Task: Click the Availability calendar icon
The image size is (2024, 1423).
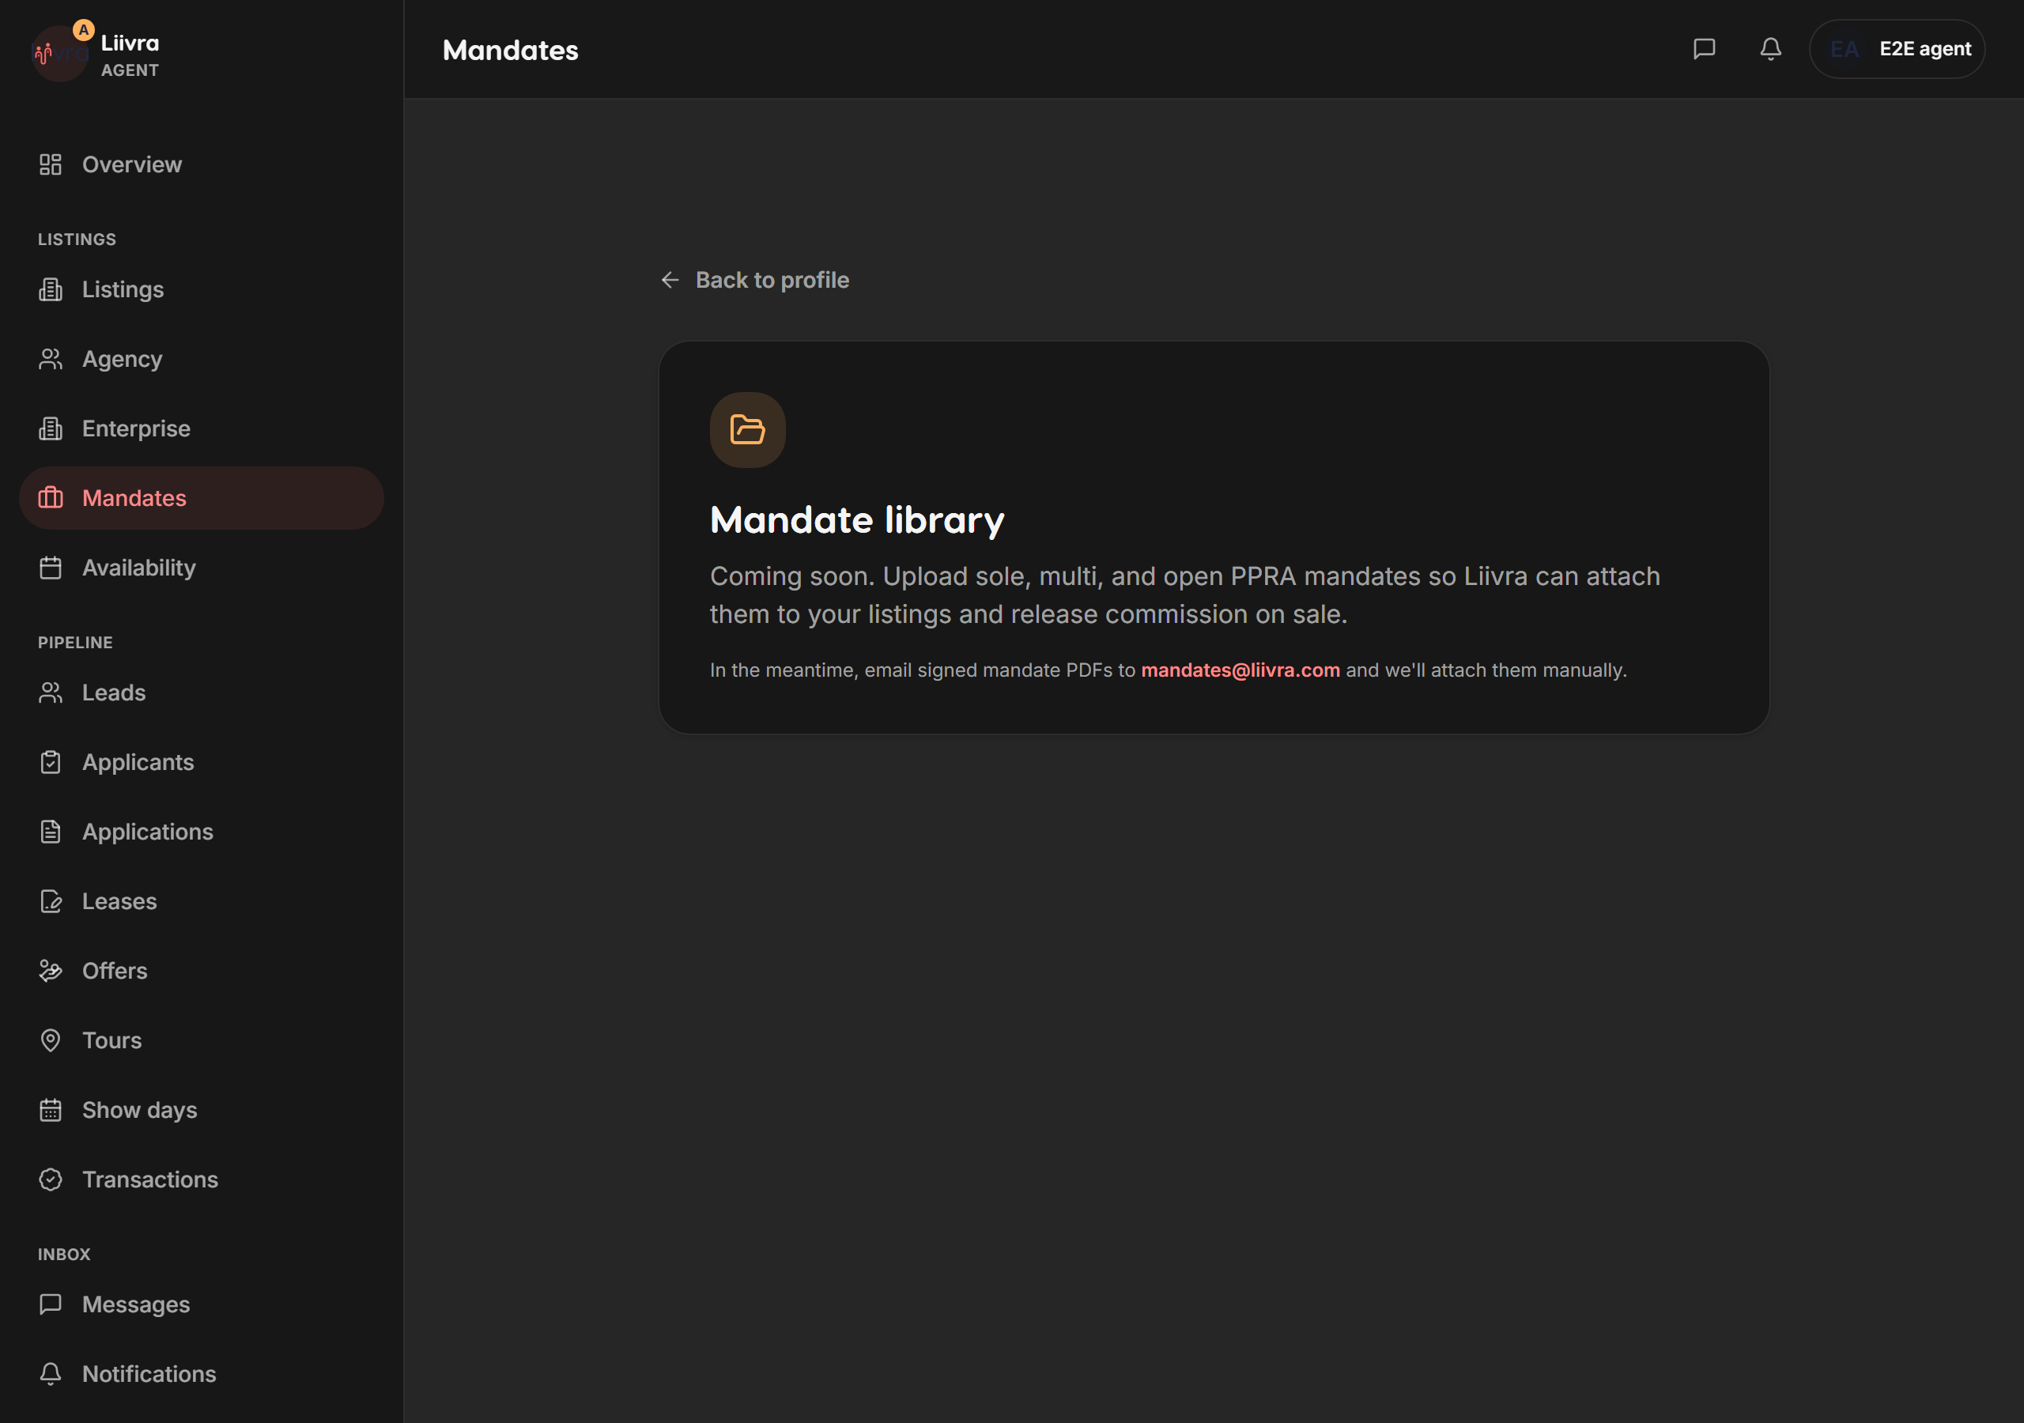Action: point(51,568)
